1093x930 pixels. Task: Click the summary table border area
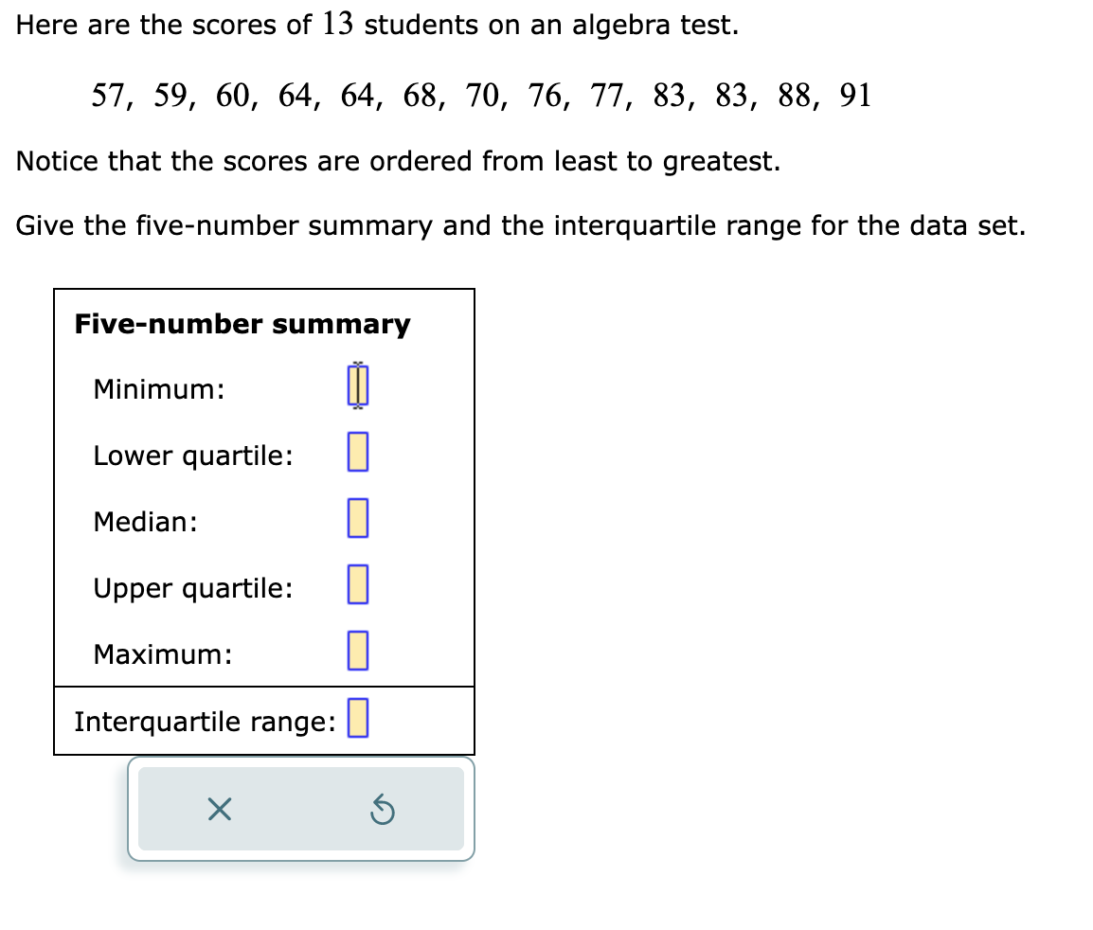point(265,289)
